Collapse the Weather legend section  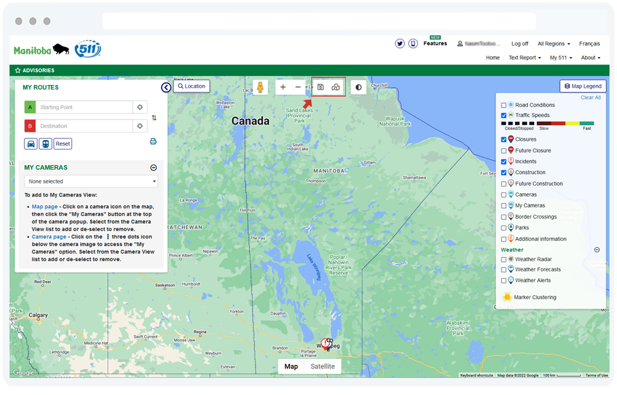tap(597, 250)
